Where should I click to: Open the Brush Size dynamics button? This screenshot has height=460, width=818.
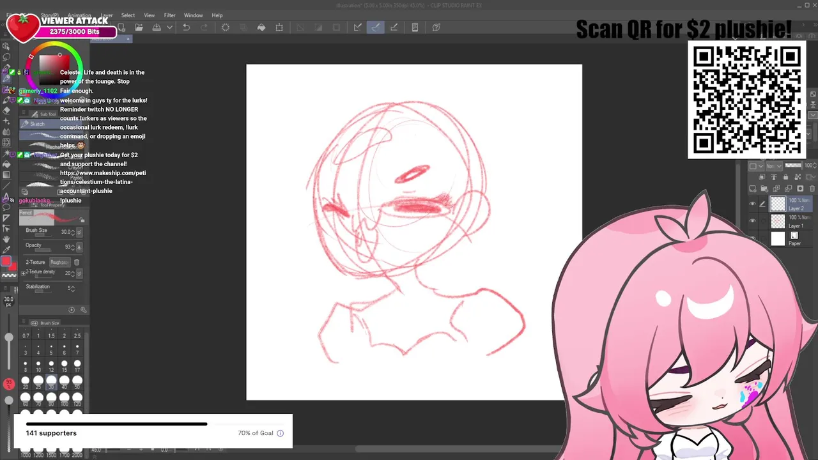tap(79, 232)
